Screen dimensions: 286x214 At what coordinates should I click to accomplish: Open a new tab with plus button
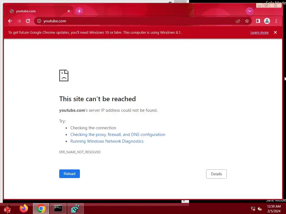(79, 11)
